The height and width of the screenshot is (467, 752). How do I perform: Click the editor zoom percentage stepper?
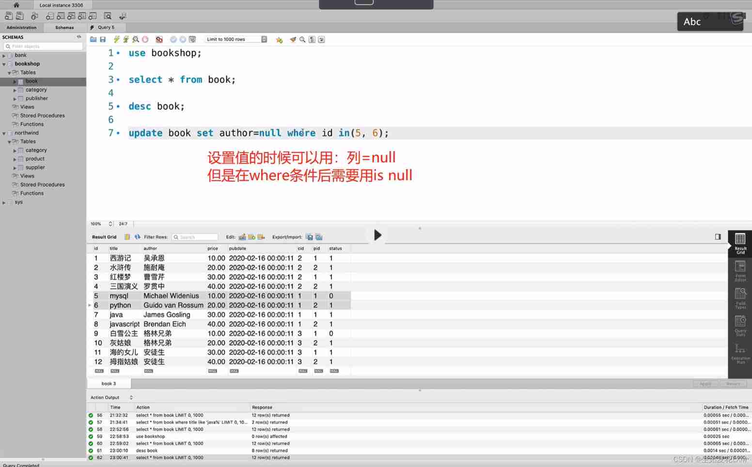pyautogui.click(x=110, y=224)
